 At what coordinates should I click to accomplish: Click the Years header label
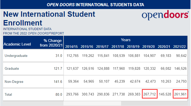pos(126,40)
